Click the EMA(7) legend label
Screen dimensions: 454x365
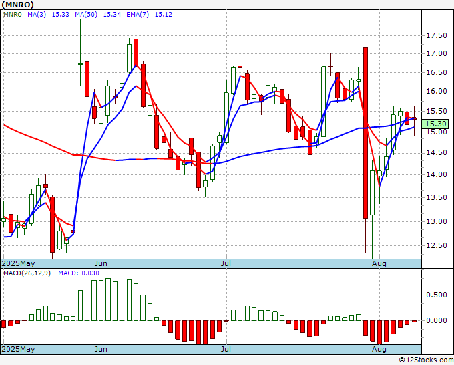point(138,15)
